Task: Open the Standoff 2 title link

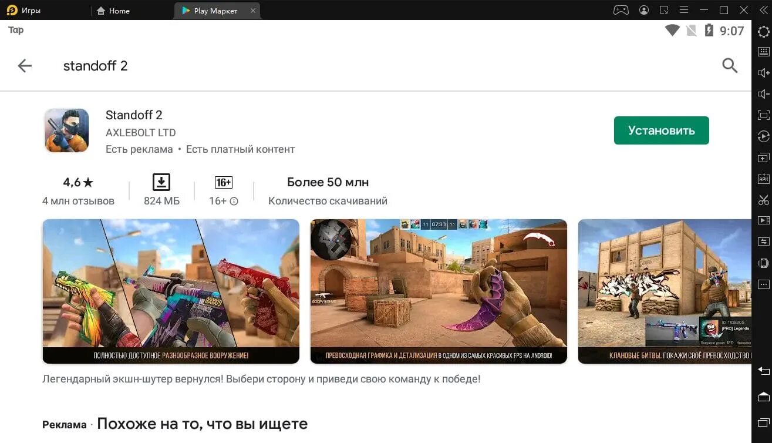Action: 134,115
